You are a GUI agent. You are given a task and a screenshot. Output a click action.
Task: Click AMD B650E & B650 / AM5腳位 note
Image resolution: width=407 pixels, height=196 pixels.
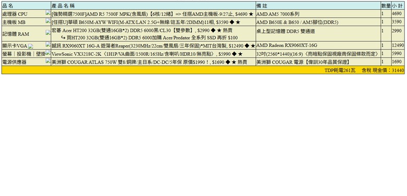coord(297,22)
